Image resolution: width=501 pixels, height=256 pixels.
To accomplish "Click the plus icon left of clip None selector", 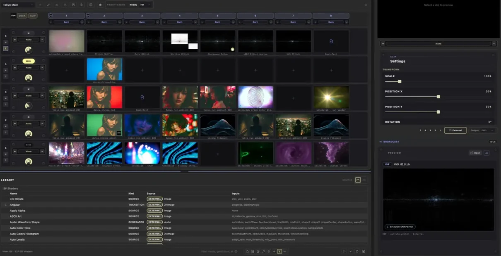I will pyautogui.click(x=383, y=43).
